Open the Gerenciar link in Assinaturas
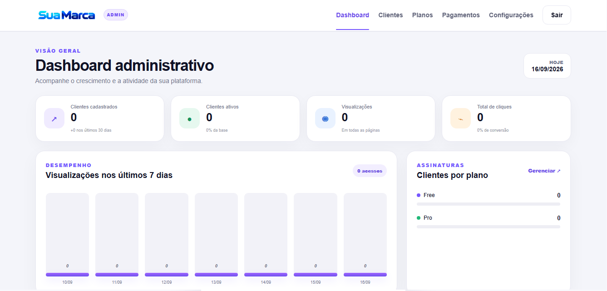Image resolution: width=607 pixels, height=291 pixels. 544,171
